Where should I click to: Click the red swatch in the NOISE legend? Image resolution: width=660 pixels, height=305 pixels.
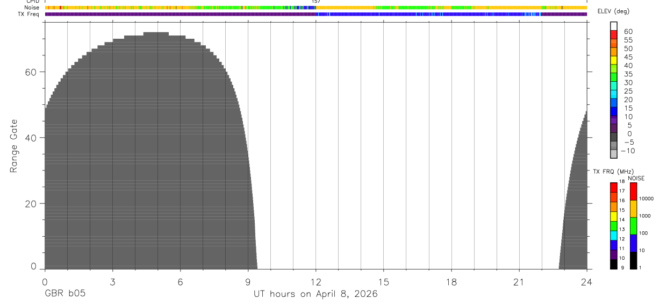tap(633, 191)
